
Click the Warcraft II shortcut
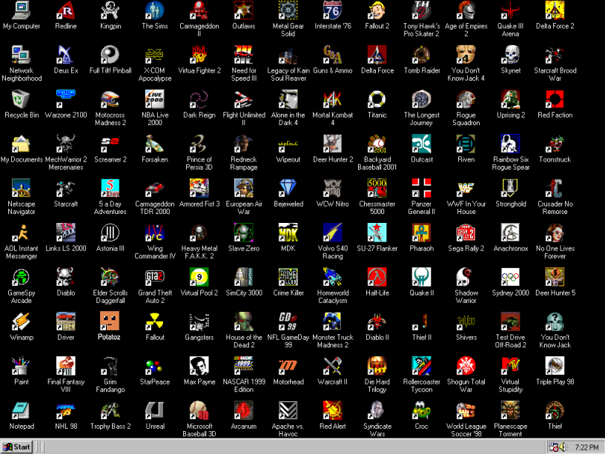333,366
